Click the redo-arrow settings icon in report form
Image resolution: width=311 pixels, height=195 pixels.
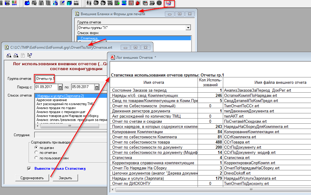[16, 55]
